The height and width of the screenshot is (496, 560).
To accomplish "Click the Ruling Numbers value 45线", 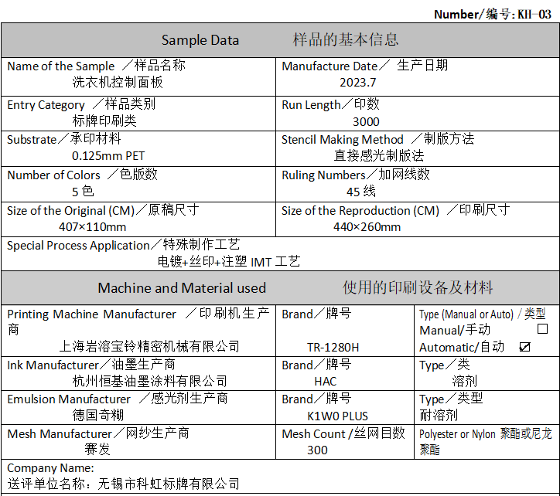I will (x=360, y=192).
